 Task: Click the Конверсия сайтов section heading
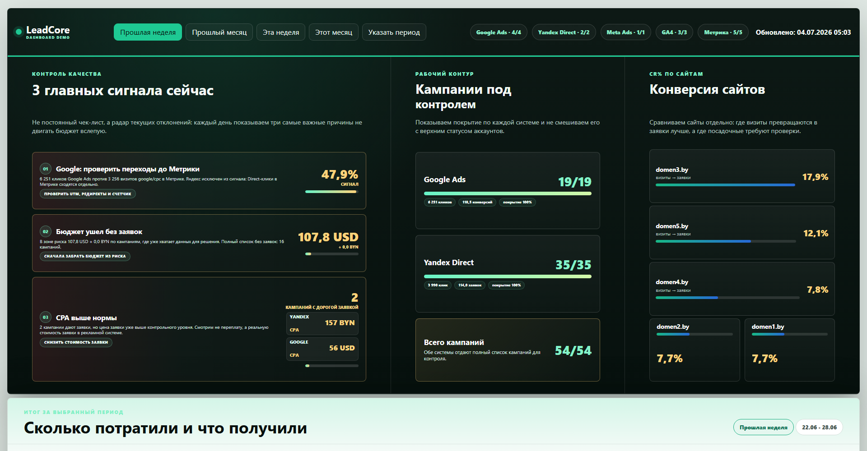707,89
